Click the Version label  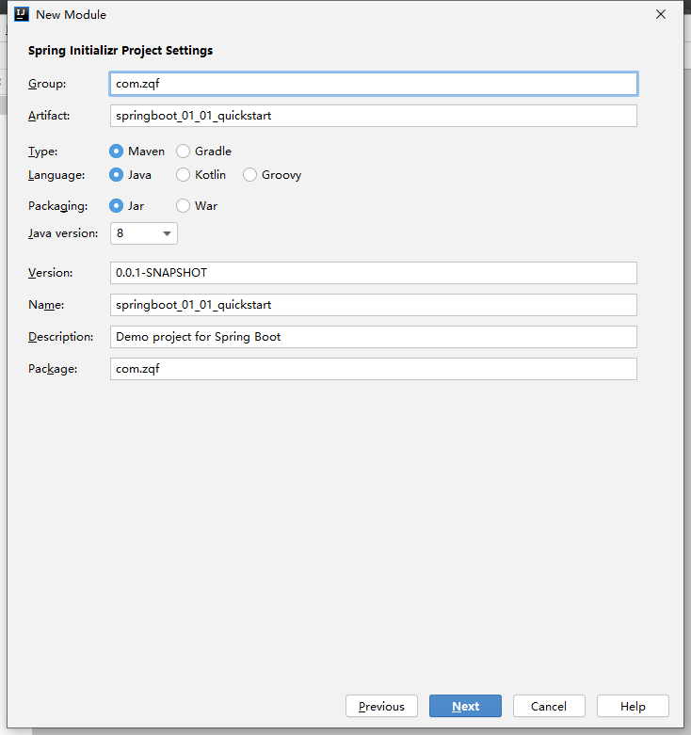50,273
